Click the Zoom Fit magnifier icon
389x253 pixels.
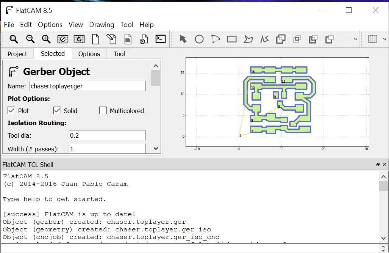14,39
